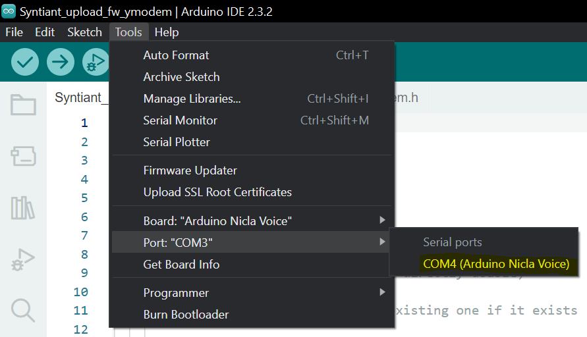The image size is (587, 337).
Task: Open the Sketch menu
Action: click(84, 32)
